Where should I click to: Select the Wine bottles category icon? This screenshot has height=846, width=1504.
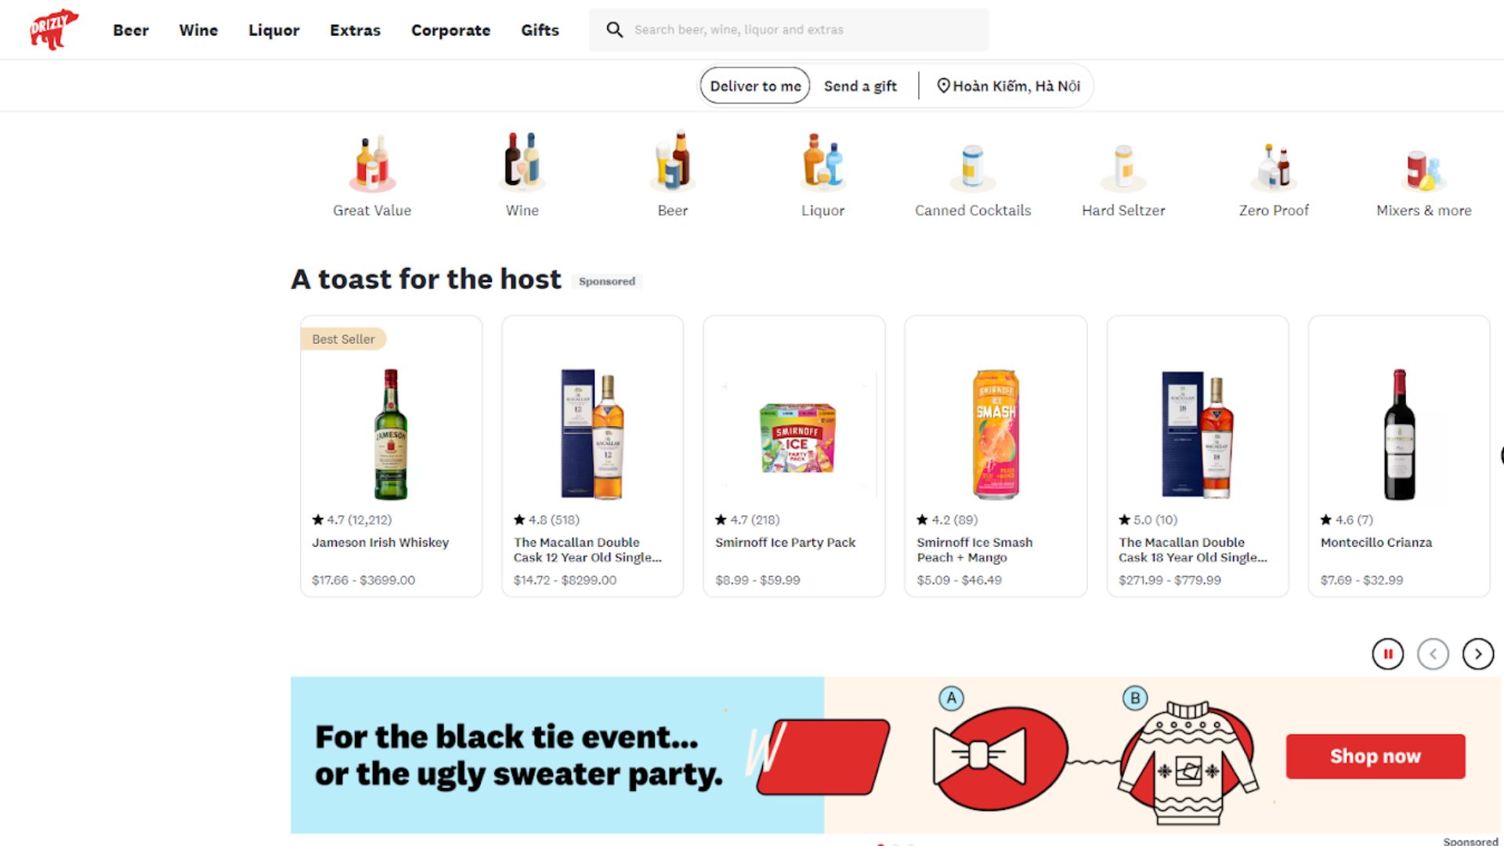(x=522, y=161)
